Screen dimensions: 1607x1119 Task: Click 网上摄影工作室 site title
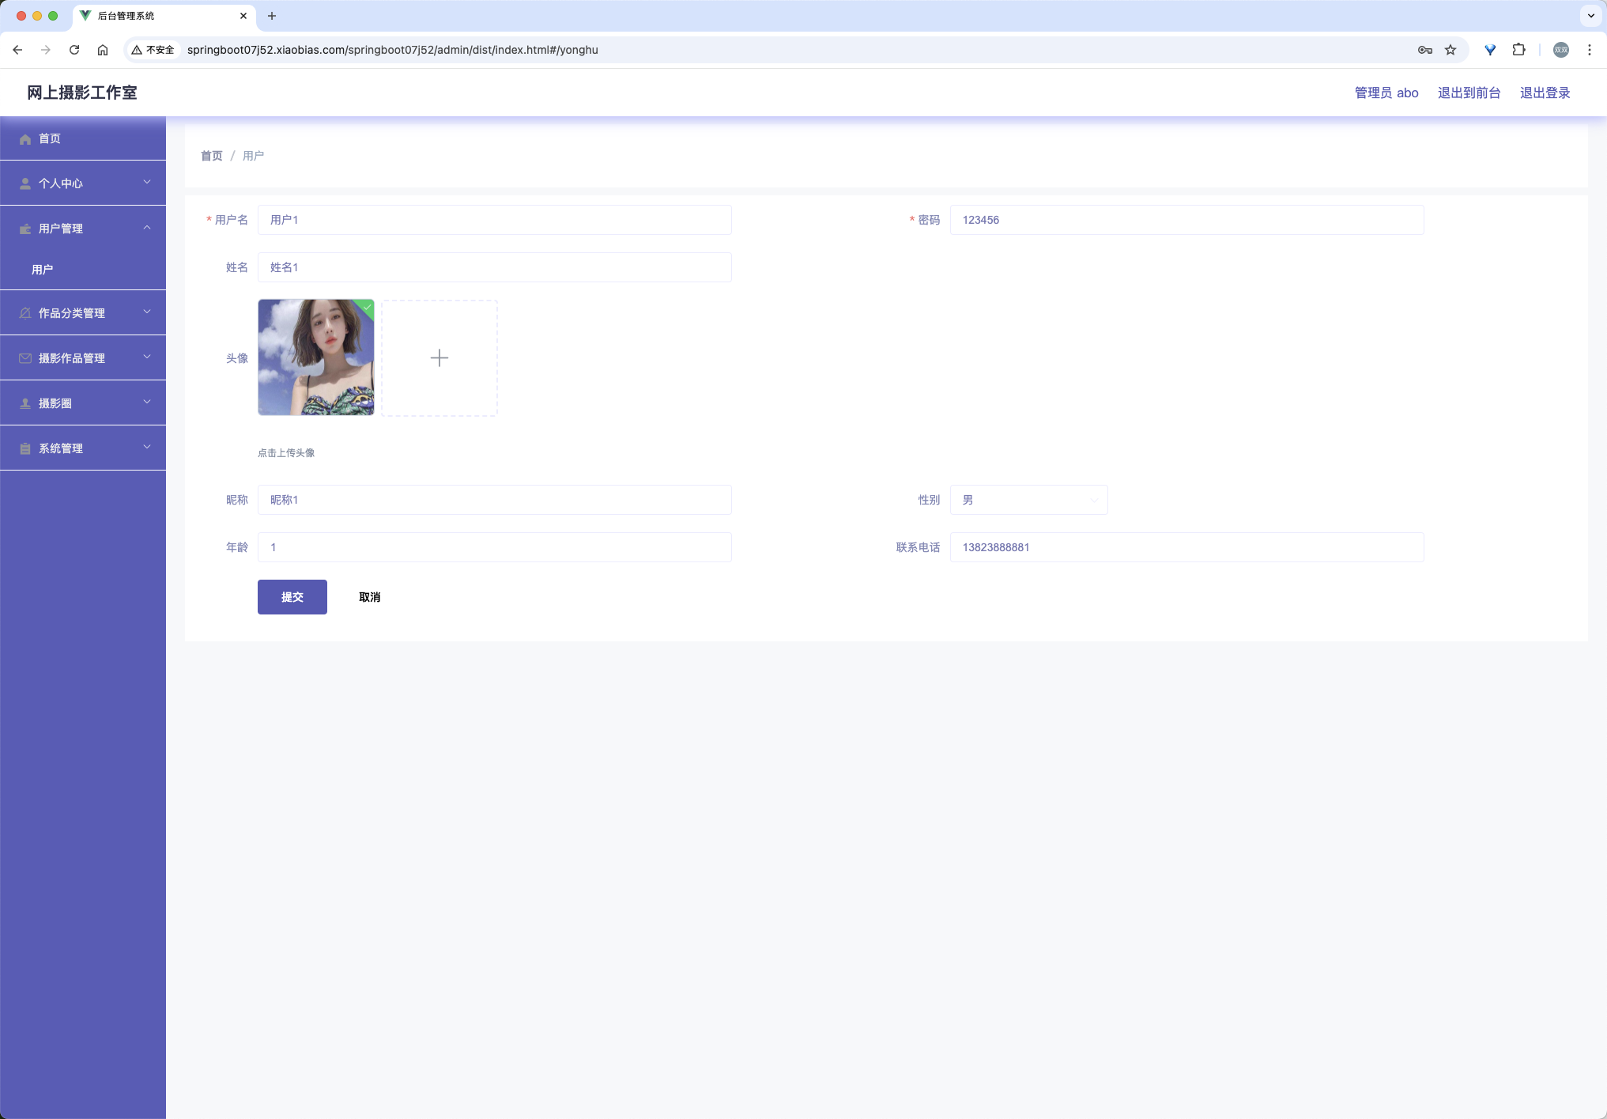[x=82, y=93]
